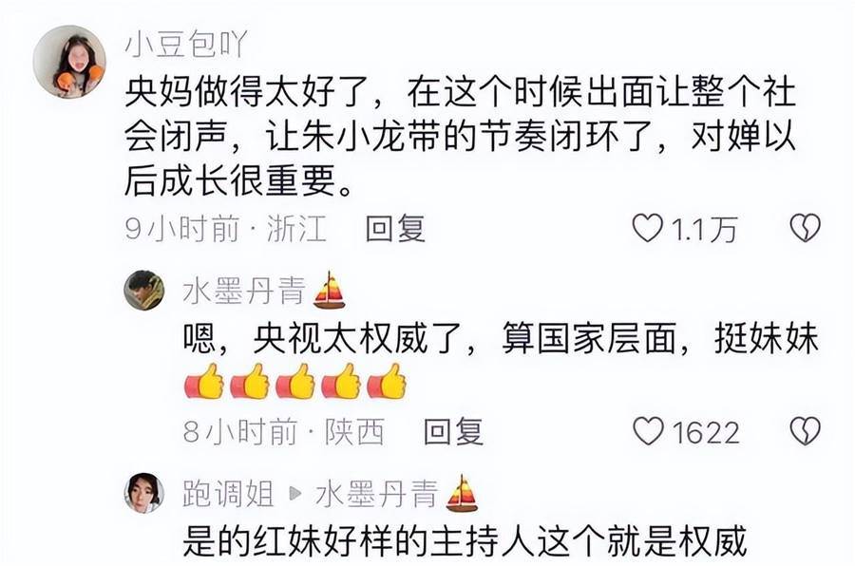Image resolution: width=855 pixels, height=566 pixels.
Task: Like the comment by 小豆包吖
Action: click(x=647, y=228)
